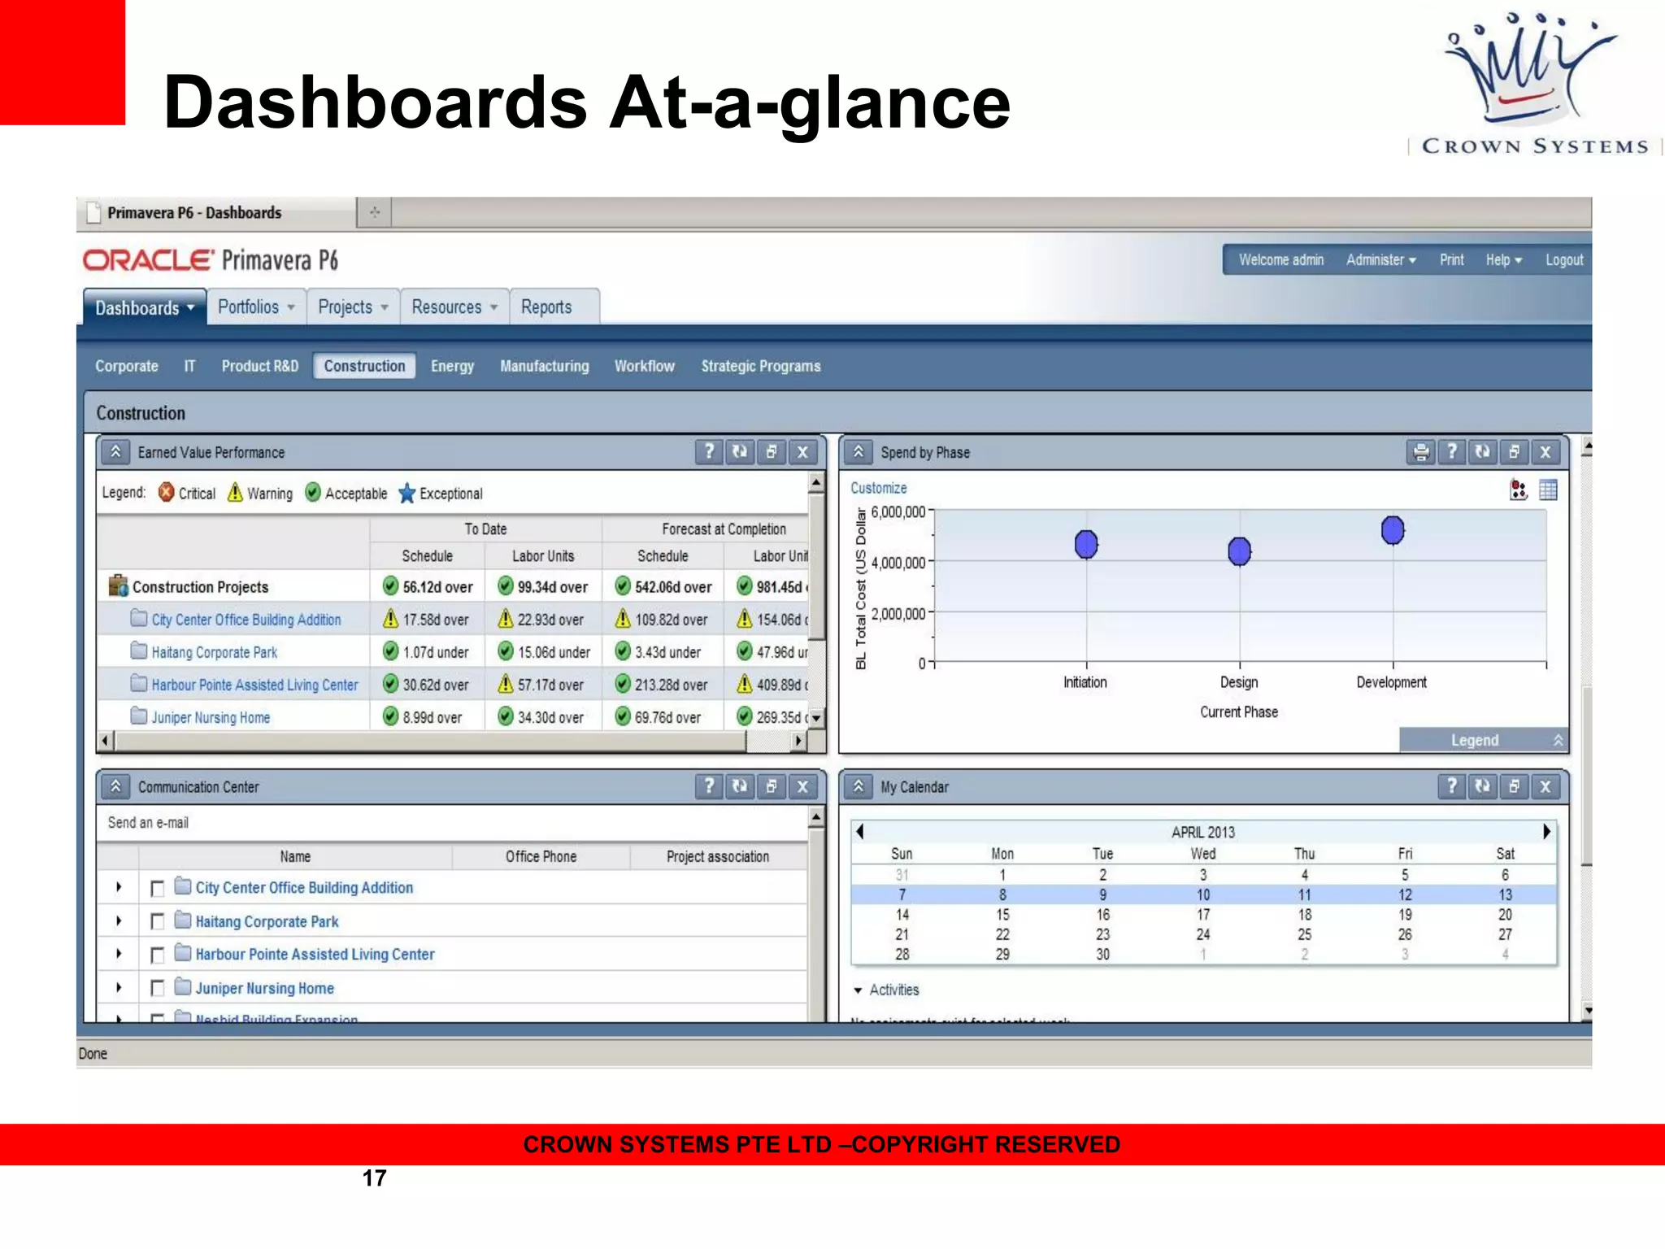Screen dimensions: 1665x1249
Task: Click the Development phase data point
Action: [x=1393, y=530]
